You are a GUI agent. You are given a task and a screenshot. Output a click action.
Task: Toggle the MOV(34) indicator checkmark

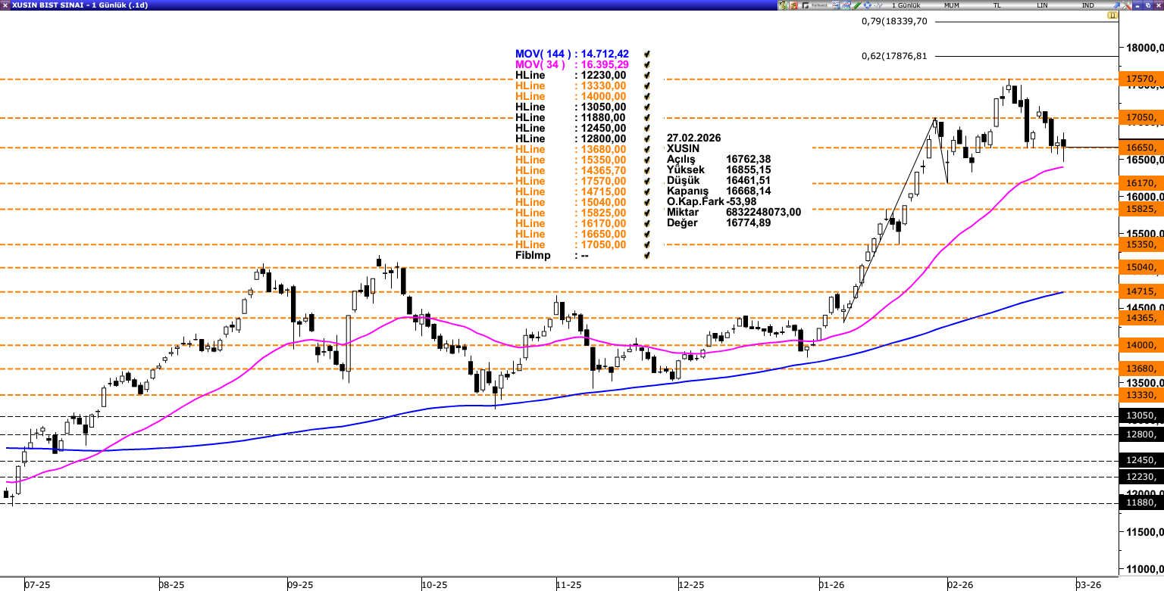pos(646,65)
